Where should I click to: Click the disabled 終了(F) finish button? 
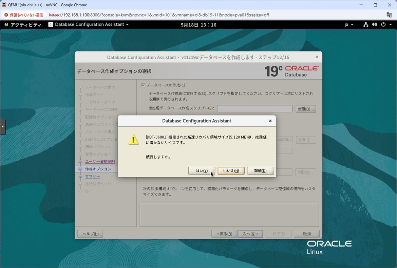click(279, 234)
